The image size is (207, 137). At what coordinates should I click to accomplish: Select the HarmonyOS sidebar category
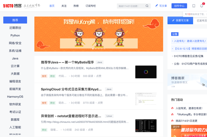(15, 97)
